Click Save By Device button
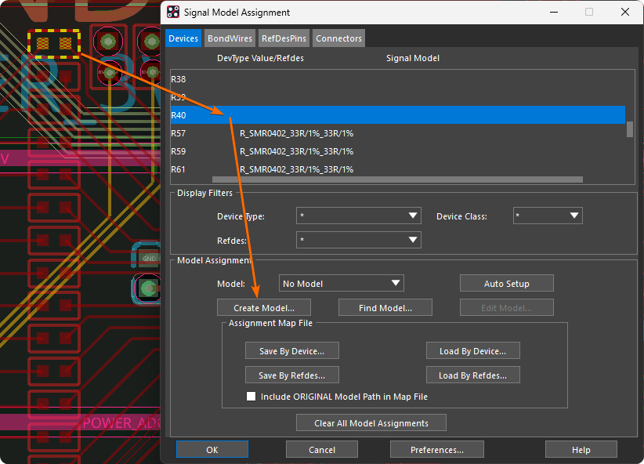Screen dimensions: 644x464 click(291, 351)
